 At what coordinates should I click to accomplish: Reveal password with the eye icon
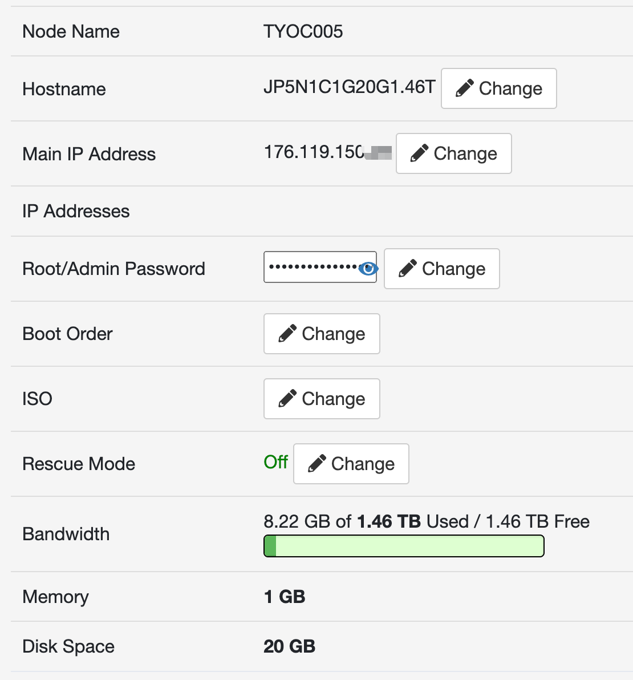[x=368, y=268]
